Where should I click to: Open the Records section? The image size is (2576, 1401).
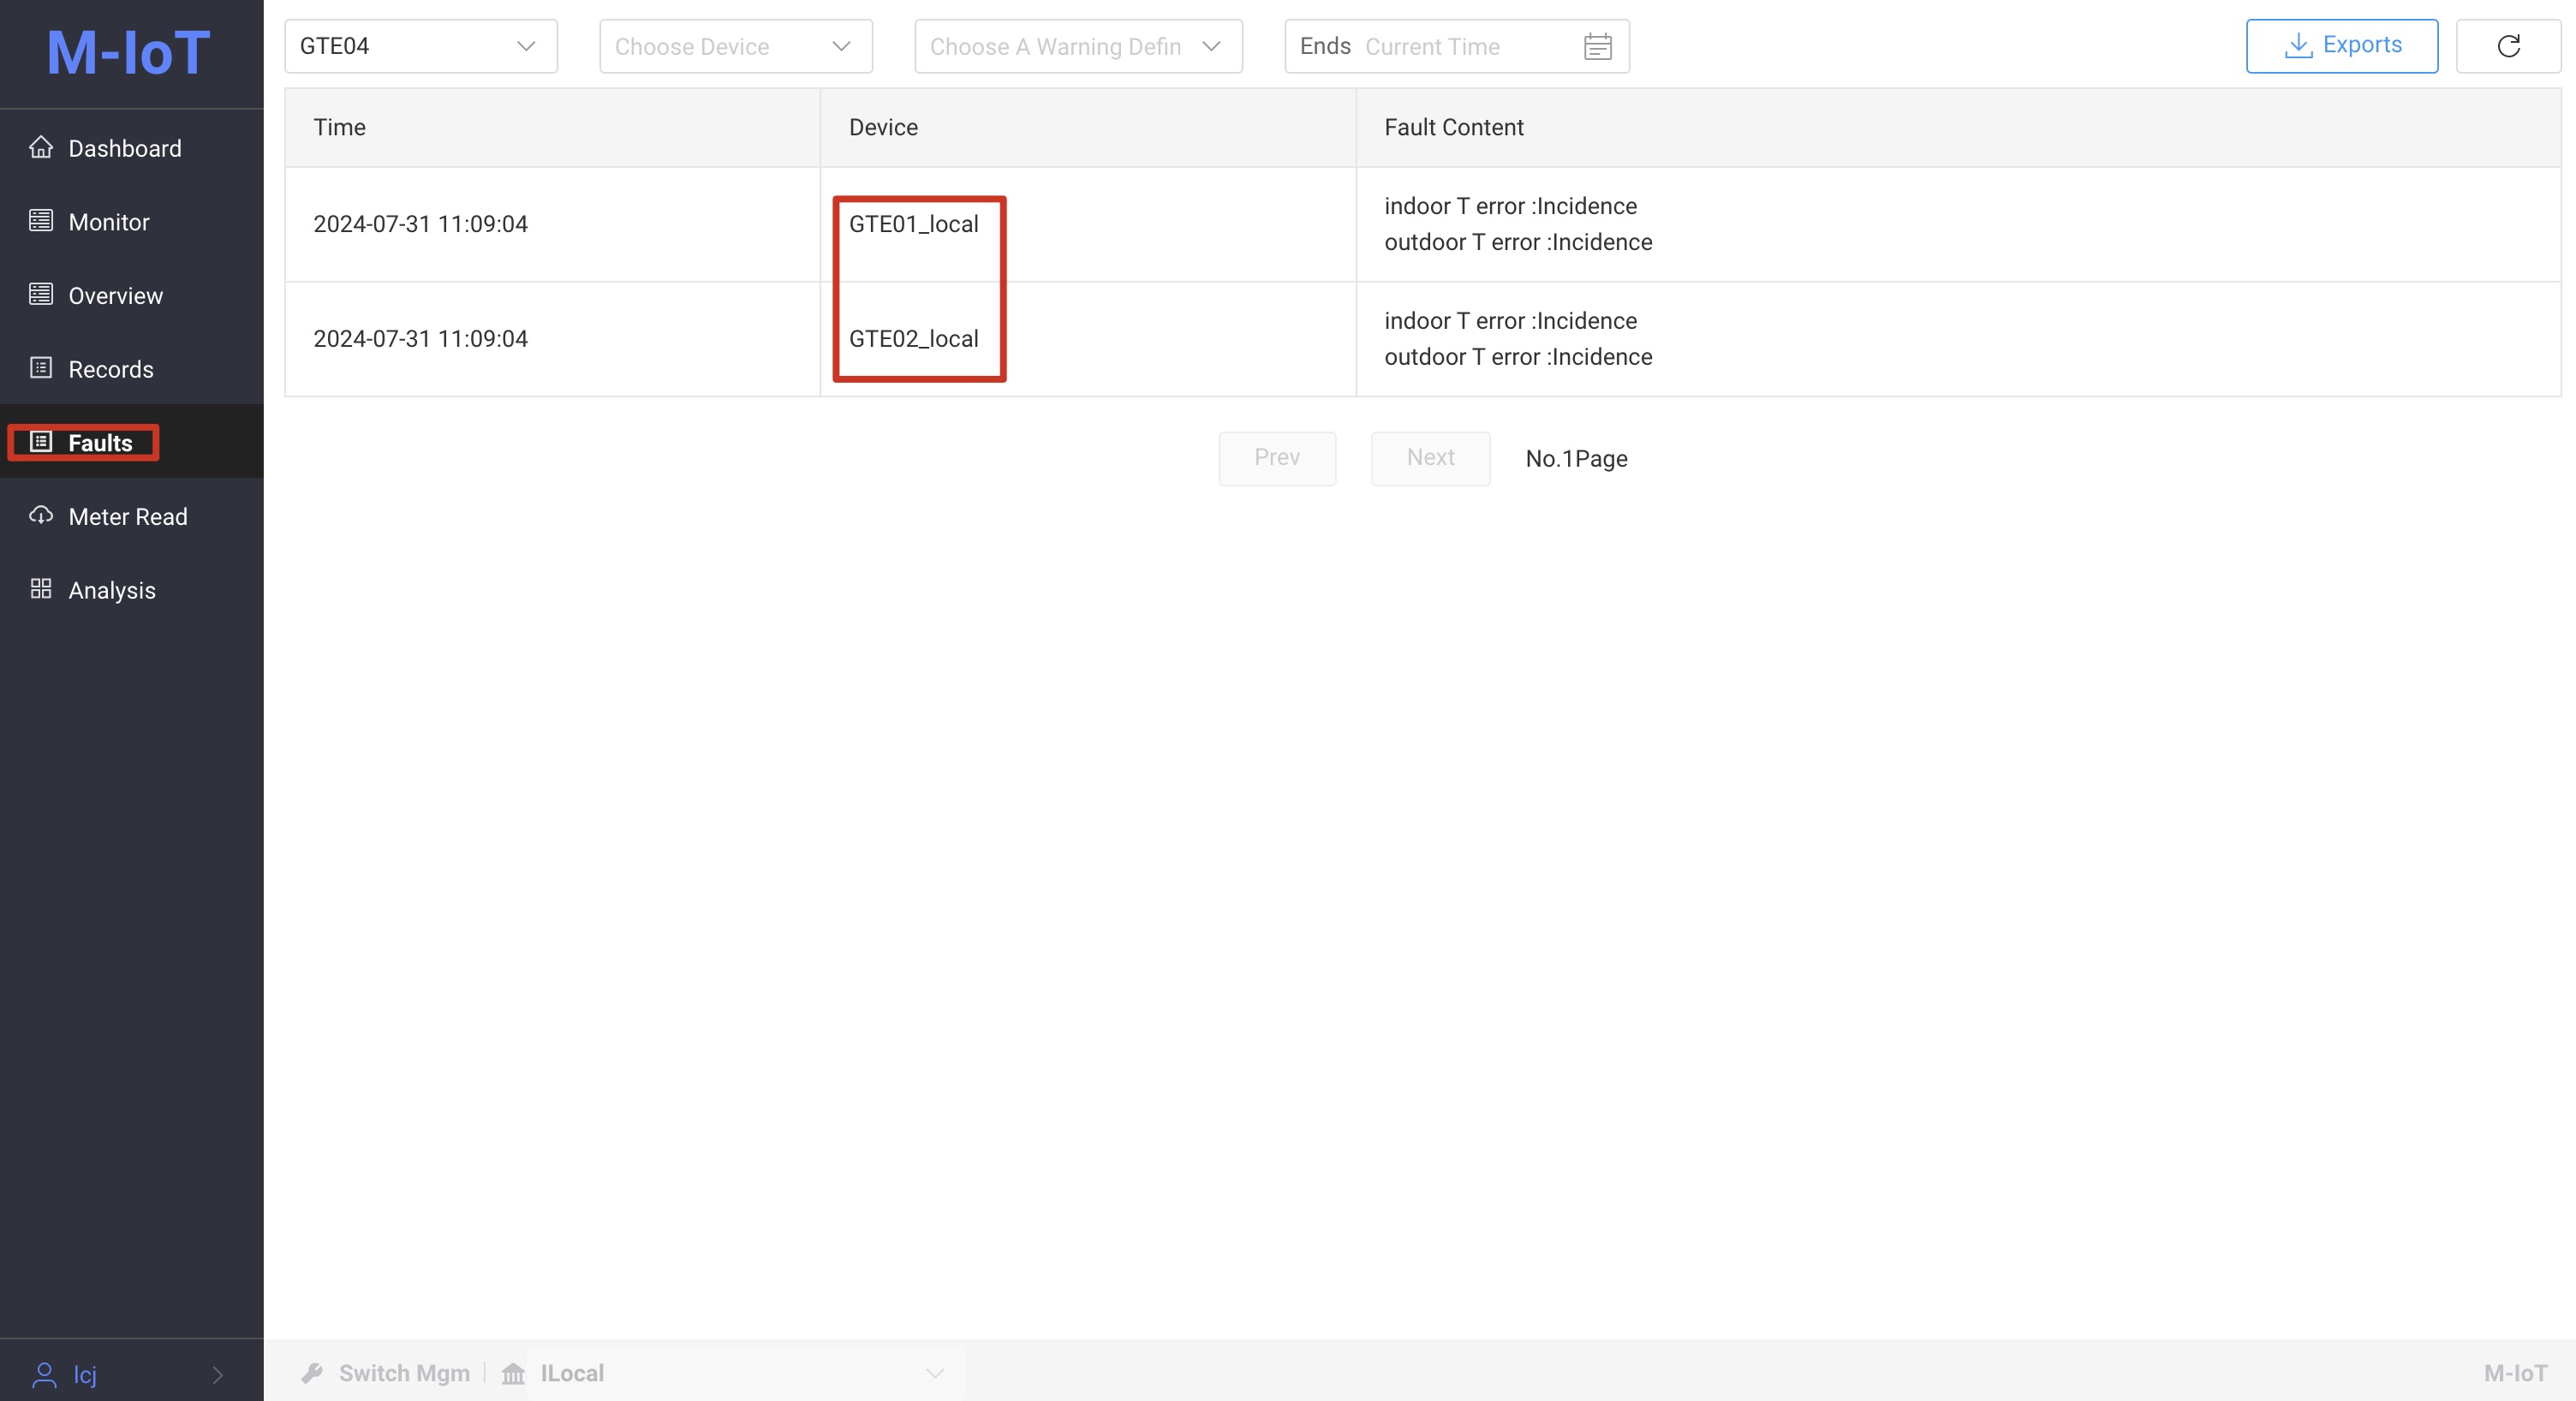pyautogui.click(x=132, y=369)
